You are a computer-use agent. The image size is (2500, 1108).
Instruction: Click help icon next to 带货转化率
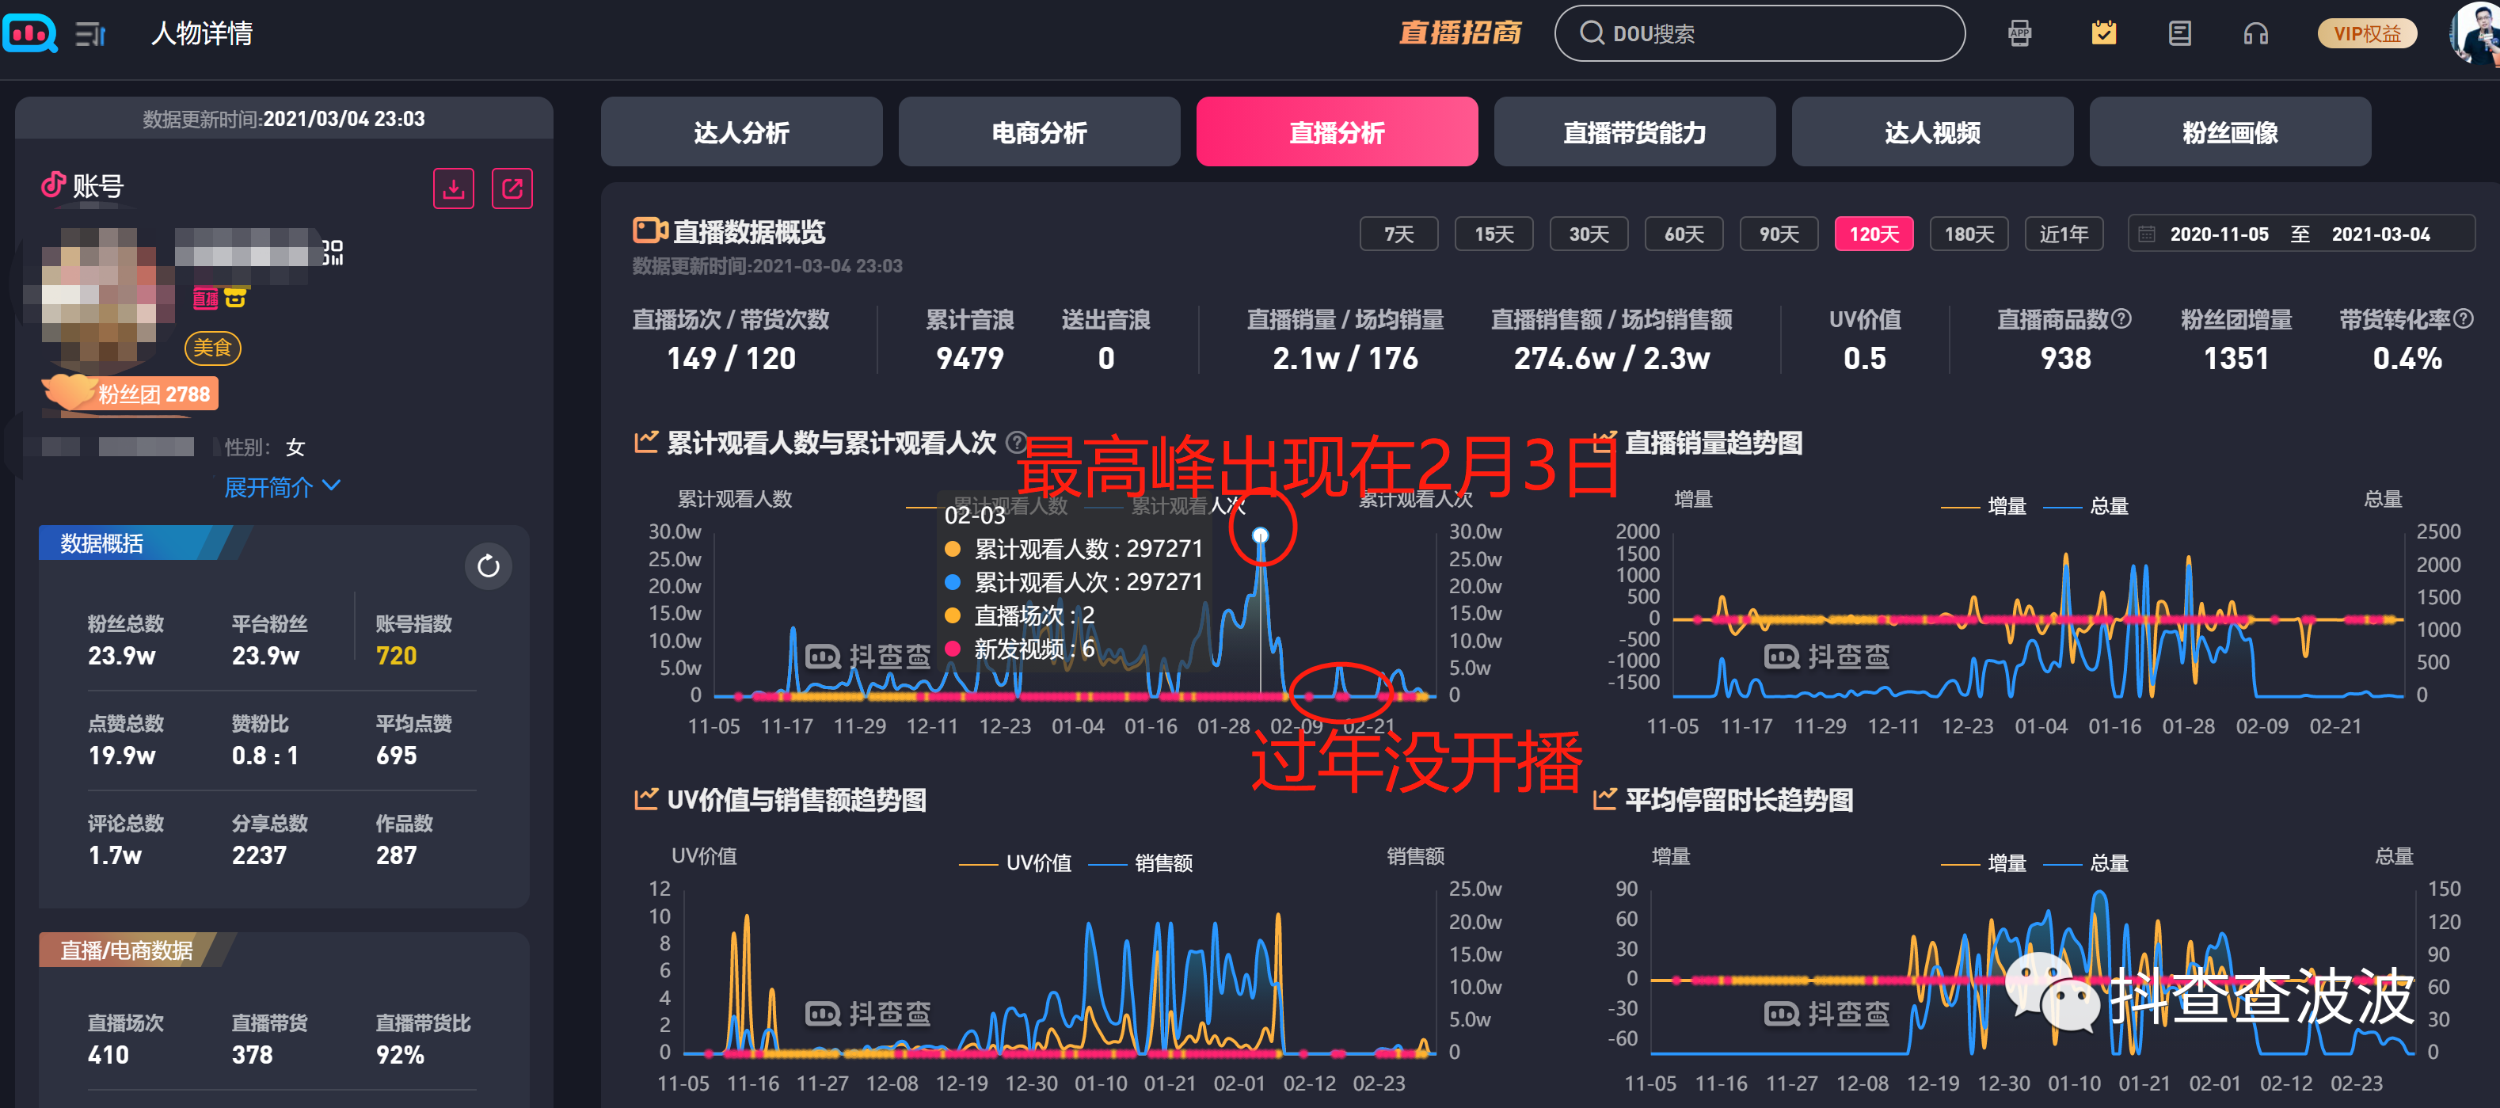coord(2463,319)
